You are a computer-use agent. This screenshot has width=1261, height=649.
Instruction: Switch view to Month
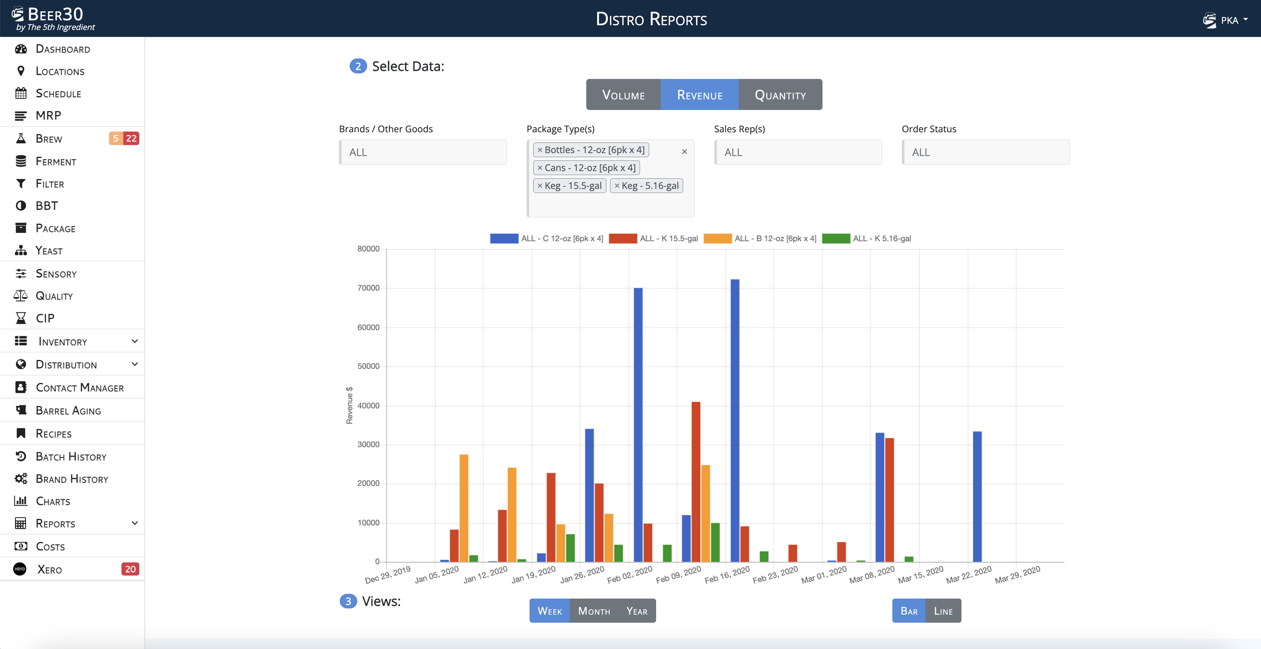(x=594, y=611)
